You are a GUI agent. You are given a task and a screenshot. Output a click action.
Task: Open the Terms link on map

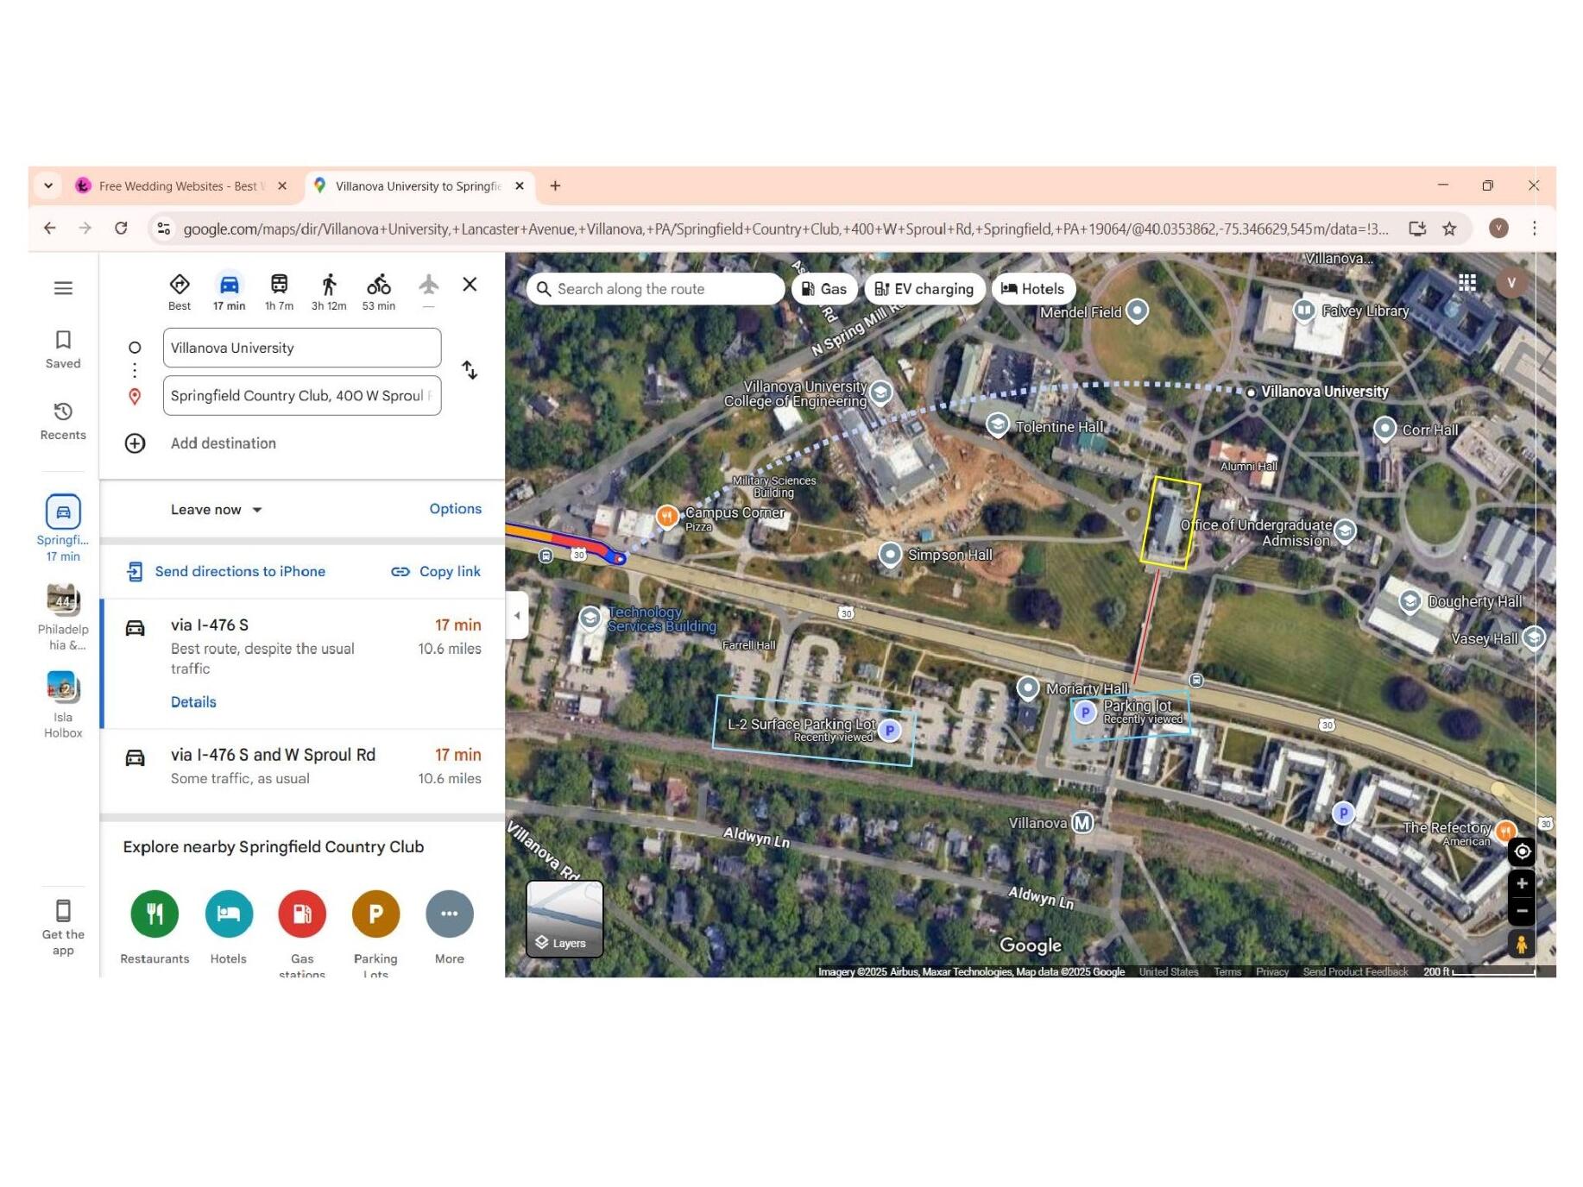click(1227, 971)
